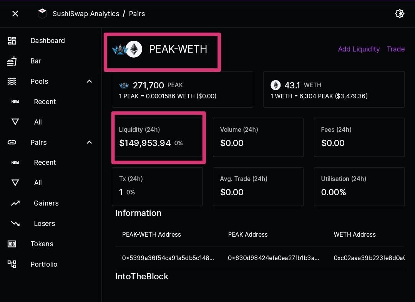Click the 271,700 PEAK amount
This screenshot has width=415, height=302.
coord(148,85)
